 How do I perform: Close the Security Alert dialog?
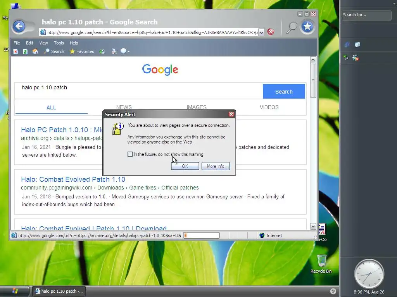coord(231,114)
